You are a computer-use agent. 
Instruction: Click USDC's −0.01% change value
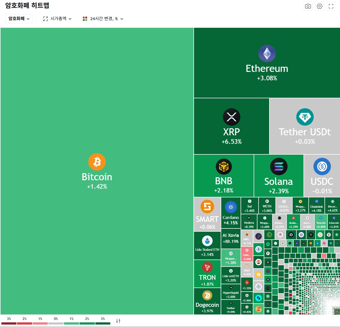[x=322, y=191]
